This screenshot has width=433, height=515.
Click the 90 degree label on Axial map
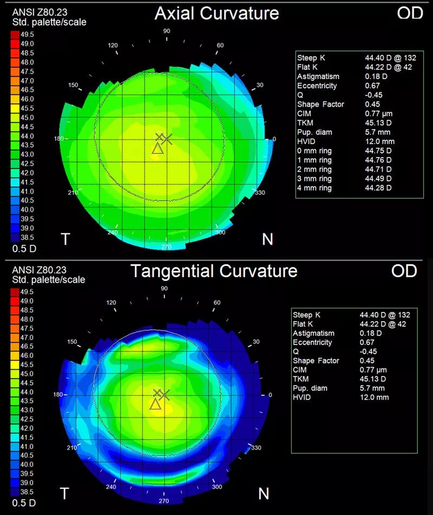(x=167, y=31)
